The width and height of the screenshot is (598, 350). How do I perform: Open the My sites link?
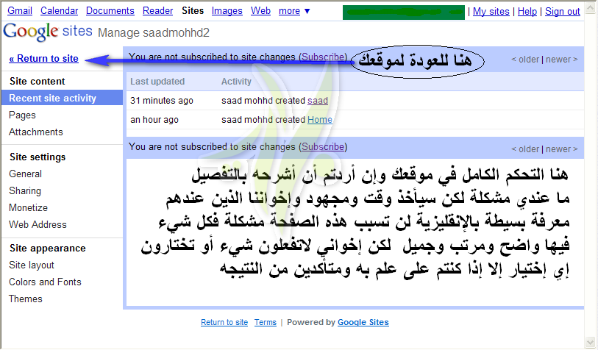[x=491, y=12]
